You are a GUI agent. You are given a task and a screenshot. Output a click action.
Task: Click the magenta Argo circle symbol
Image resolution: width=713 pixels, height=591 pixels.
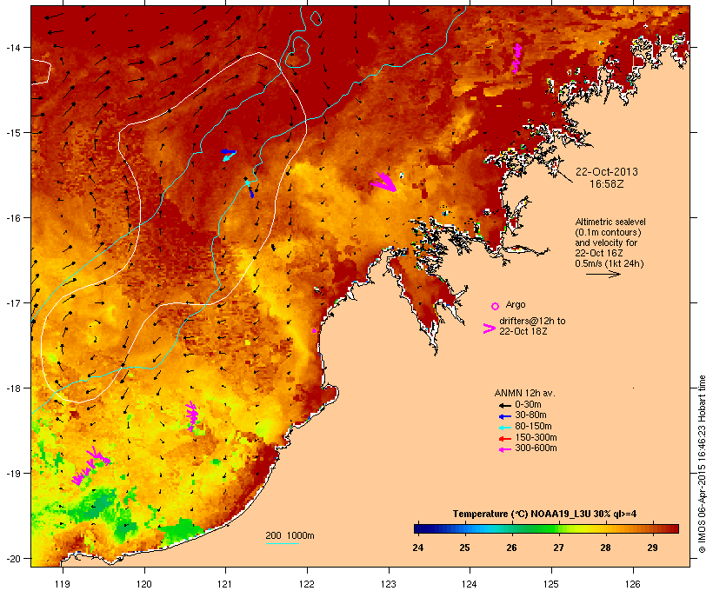(x=496, y=306)
